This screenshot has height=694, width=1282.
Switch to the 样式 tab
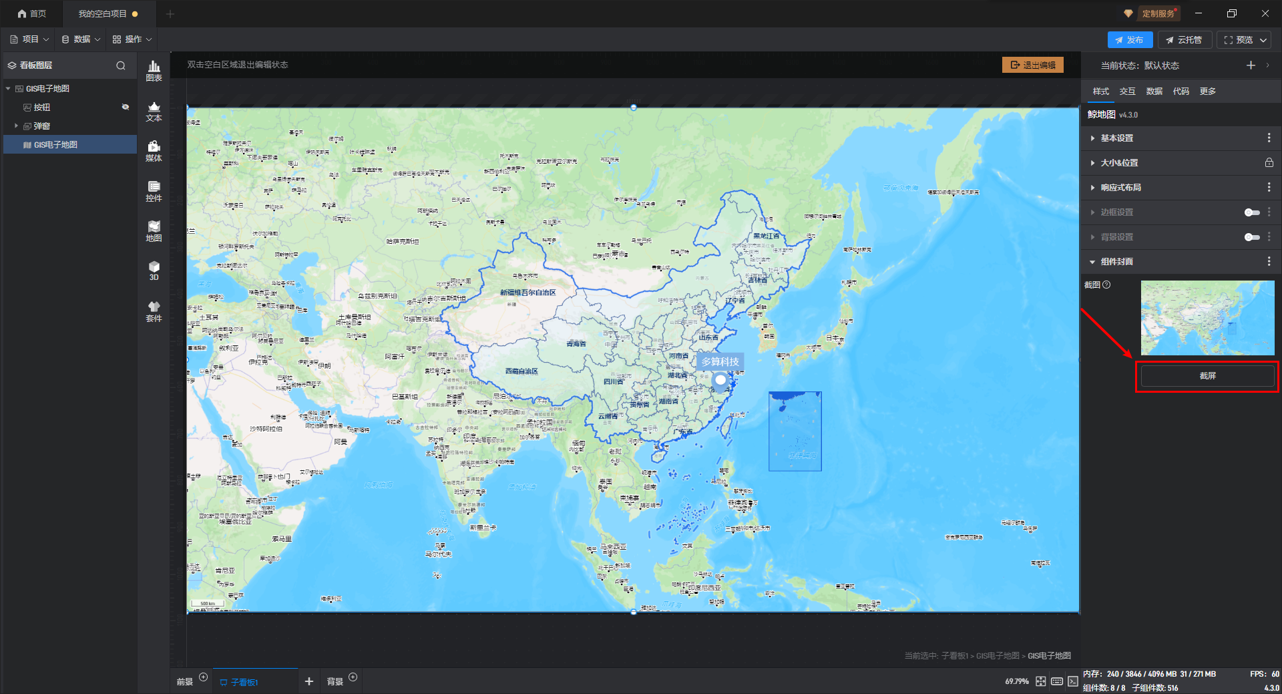point(1100,91)
